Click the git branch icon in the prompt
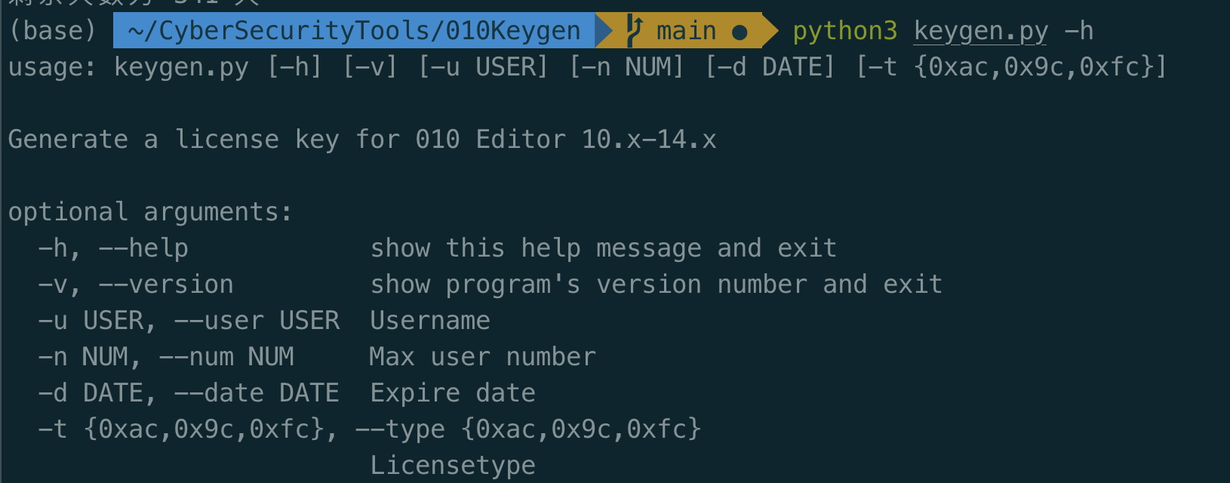The image size is (1230, 483). point(635,31)
